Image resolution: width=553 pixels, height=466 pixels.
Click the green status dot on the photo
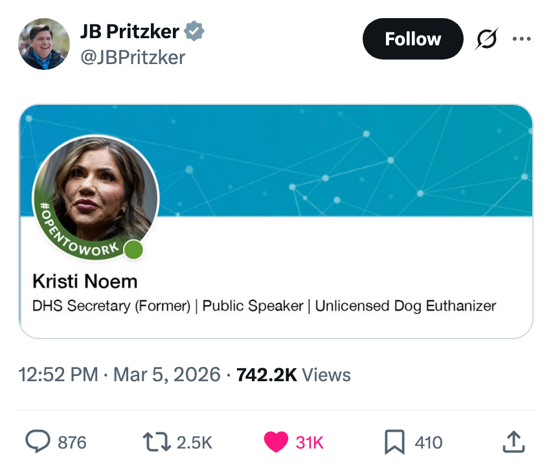pos(133,250)
